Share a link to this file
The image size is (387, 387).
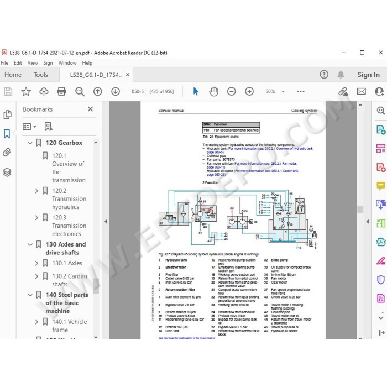click(343, 92)
